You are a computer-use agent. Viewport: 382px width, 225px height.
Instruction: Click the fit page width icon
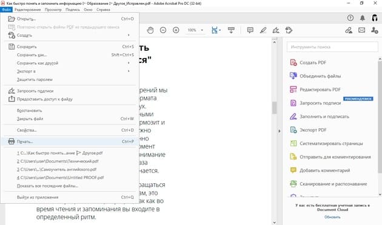(x=215, y=30)
